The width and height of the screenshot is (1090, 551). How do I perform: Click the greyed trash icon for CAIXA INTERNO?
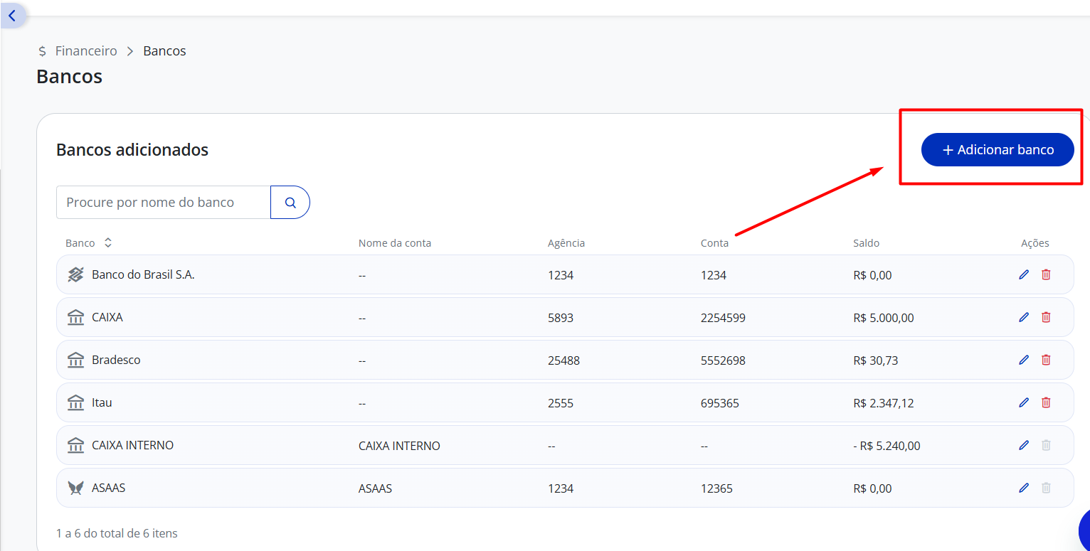click(1046, 445)
